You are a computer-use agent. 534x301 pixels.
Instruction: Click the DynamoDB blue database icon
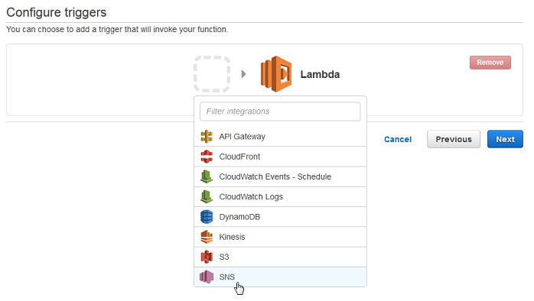point(207,217)
